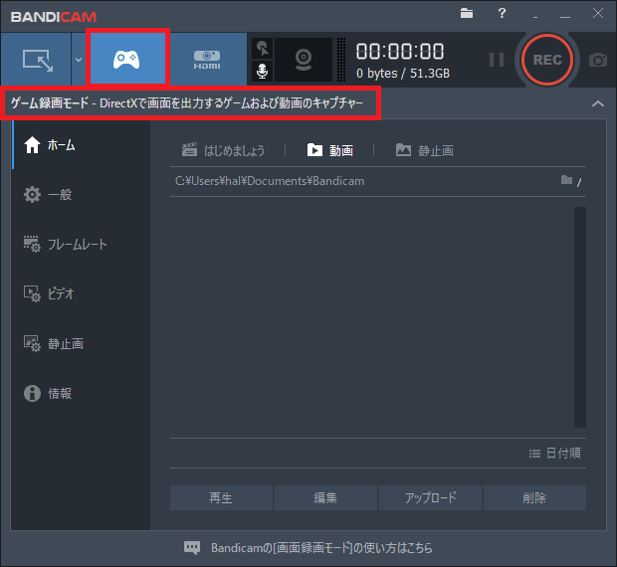The height and width of the screenshot is (567, 617).
Task: Open the ホーム sidebar section
Action: pyautogui.click(x=81, y=145)
